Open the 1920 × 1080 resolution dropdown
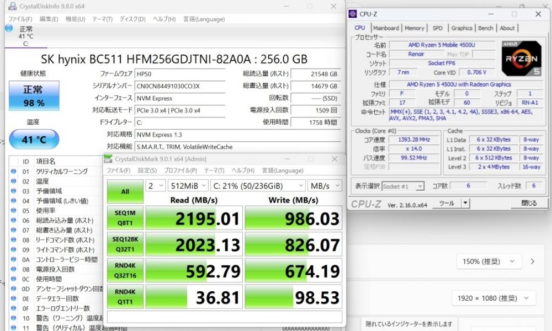 pos(493,298)
